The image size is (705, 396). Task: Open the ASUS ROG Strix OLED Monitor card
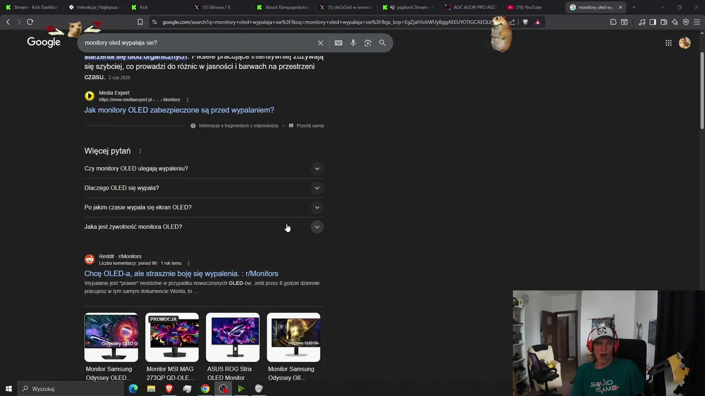(x=232, y=348)
